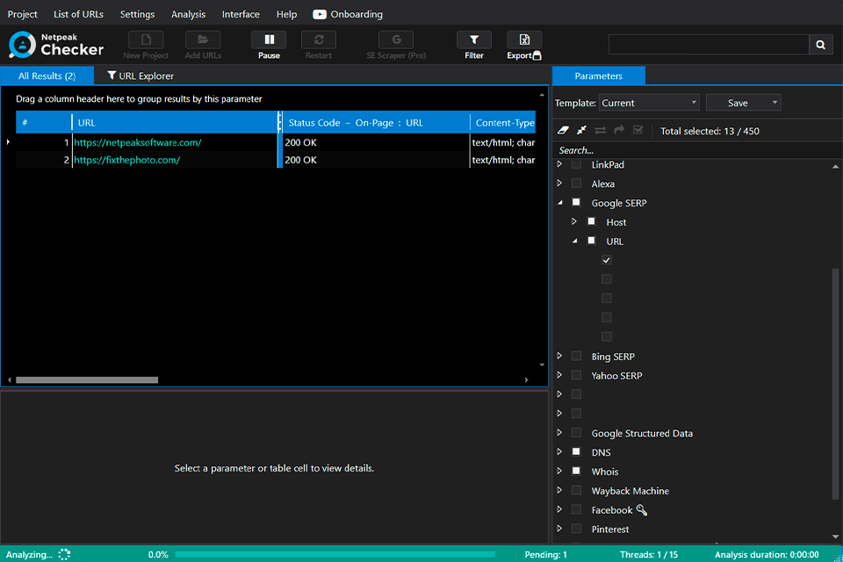Viewport: 843px width, 562px height.
Task: Click the horizontal scrollbar of results table
Action: pos(87,380)
